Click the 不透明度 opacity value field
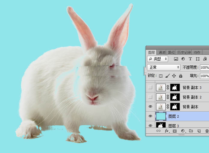Screen dimensions: 209x153 (x=204, y=67)
